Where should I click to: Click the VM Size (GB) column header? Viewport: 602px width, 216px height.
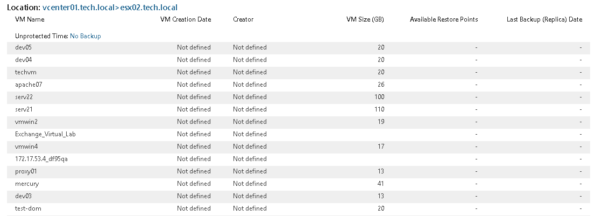[365, 19]
